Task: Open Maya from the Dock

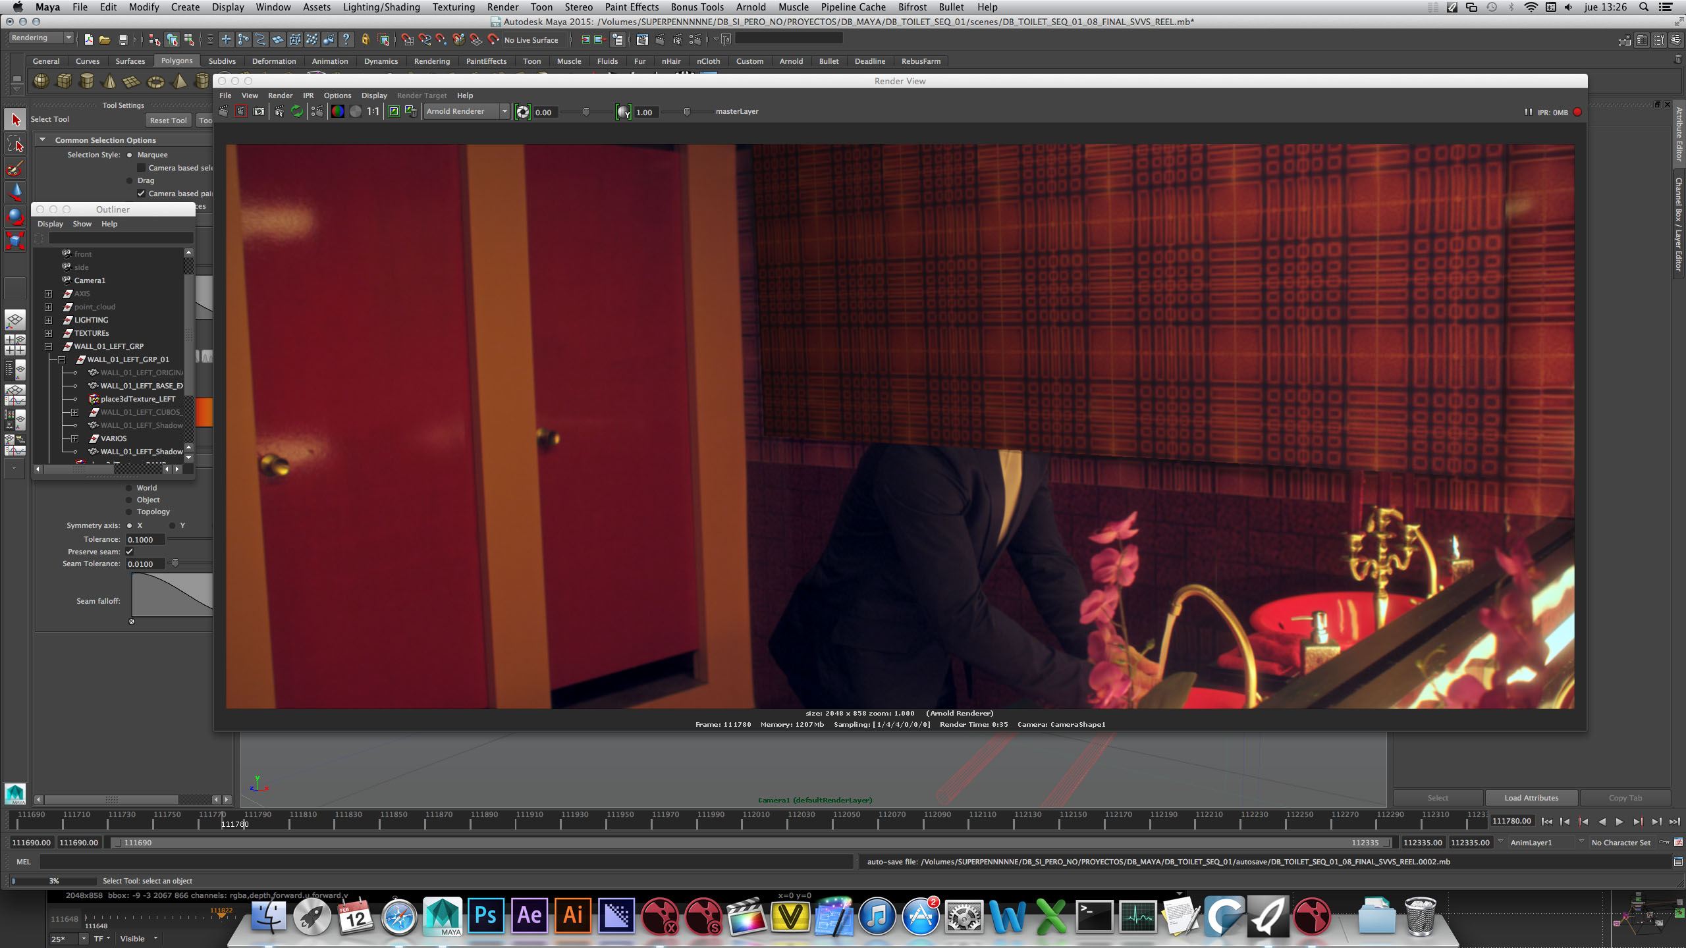Action: coord(442,916)
